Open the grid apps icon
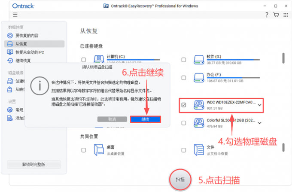292x192 pixels. coord(286,15)
